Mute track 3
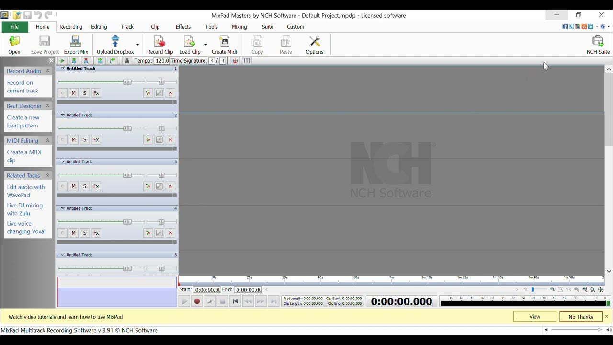 pyautogui.click(x=73, y=186)
